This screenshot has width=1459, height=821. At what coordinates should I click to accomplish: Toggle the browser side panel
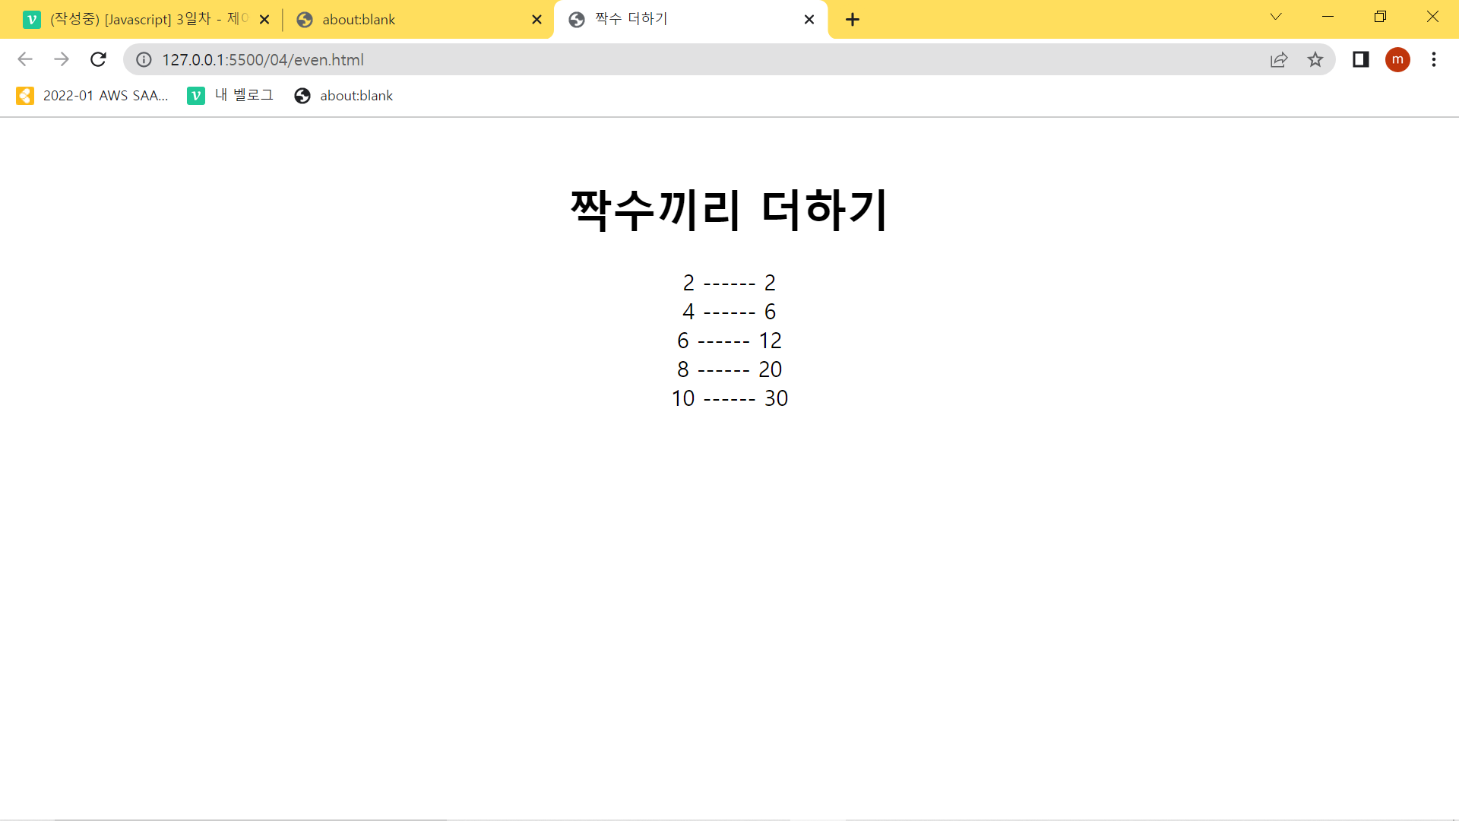1360,59
